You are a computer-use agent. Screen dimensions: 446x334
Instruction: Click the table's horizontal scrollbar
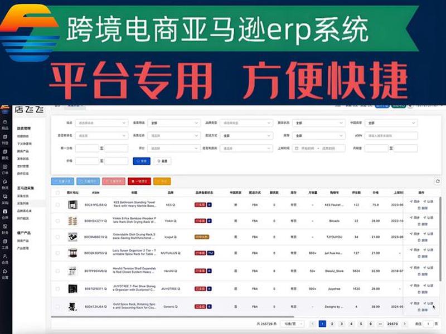pos(172,316)
